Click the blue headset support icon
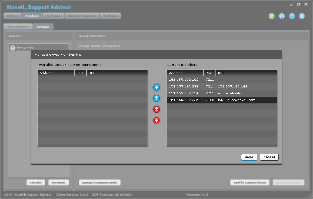 [x=282, y=16]
